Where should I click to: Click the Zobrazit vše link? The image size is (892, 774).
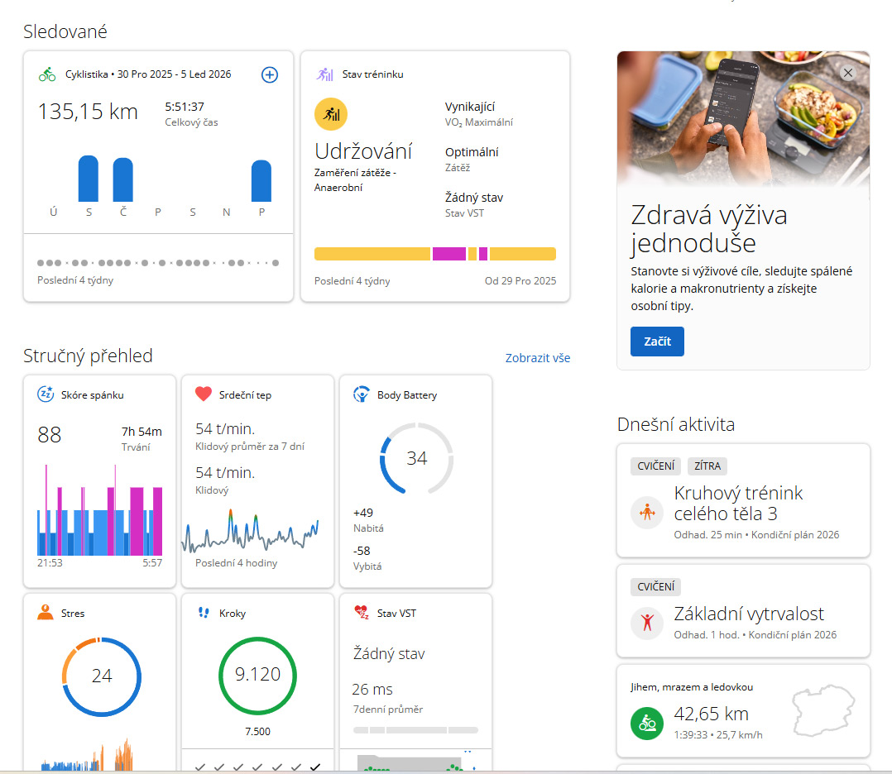point(537,358)
